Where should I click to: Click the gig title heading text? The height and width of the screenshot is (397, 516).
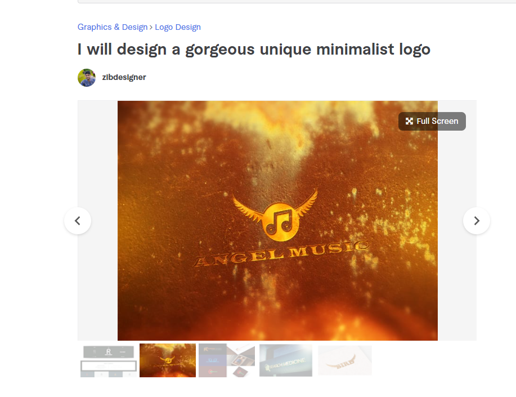(254, 50)
